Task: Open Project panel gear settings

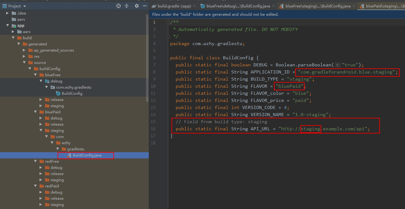Action: pyautogui.click(x=137, y=6)
